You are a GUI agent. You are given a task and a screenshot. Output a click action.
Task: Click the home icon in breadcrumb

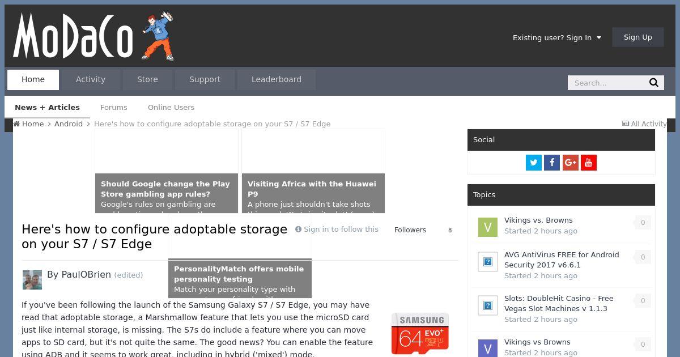point(16,124)
